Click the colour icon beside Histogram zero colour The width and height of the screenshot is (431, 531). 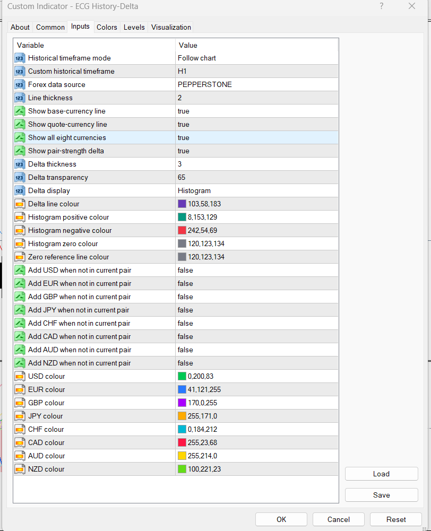tap(20, 244)
